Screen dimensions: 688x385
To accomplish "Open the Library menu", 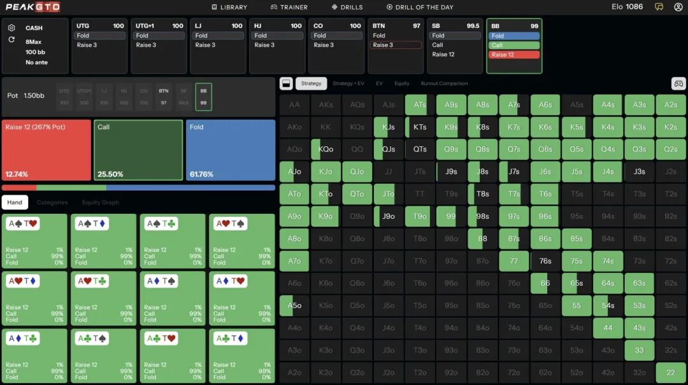I will pyautogui.click(x=229, y=7).
